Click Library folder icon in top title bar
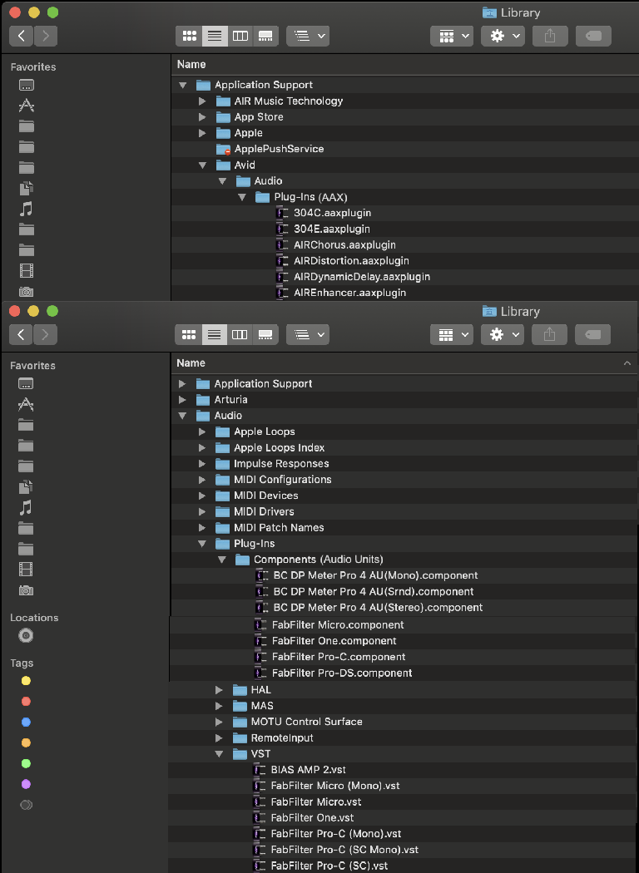 point(489,12)
